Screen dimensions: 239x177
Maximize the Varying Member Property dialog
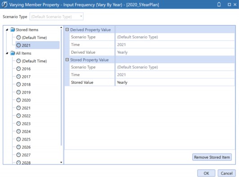tap(229, 4)
